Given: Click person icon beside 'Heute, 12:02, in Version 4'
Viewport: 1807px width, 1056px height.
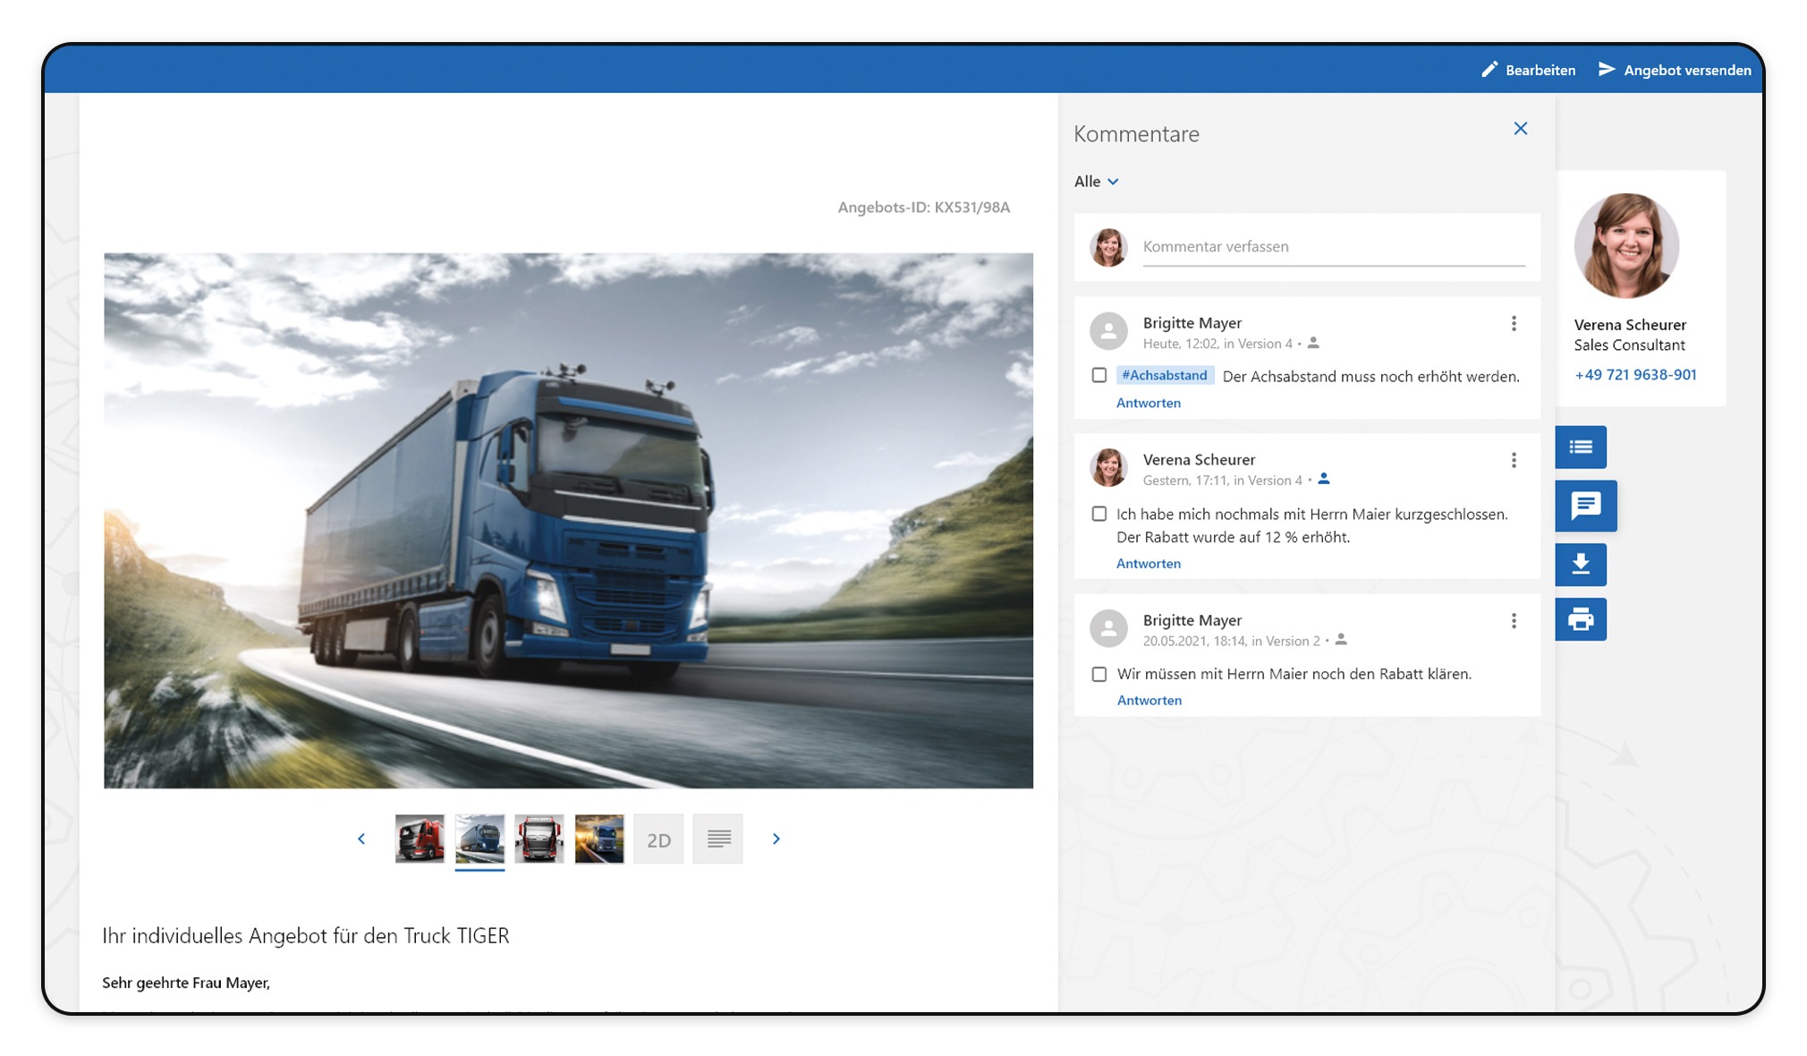Looking at the screenshot, I should click(1313, 343).
